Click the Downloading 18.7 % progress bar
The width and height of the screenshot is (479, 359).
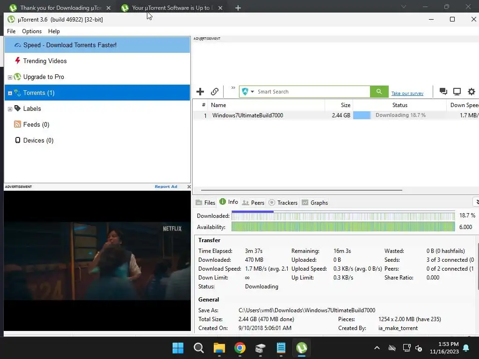[399, 115]
